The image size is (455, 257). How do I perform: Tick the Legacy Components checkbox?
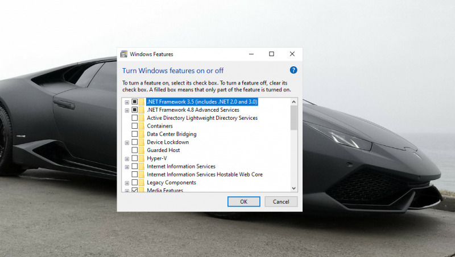point(134,183)
